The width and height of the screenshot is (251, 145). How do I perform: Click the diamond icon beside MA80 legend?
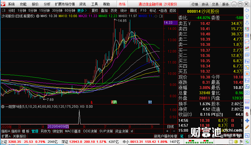pos(156,16)
